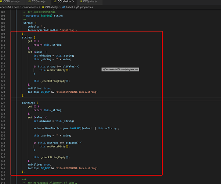Open the components breadcrumb segment
The width and height of the screenshot is (221, 184).
[x=30, y=7]
